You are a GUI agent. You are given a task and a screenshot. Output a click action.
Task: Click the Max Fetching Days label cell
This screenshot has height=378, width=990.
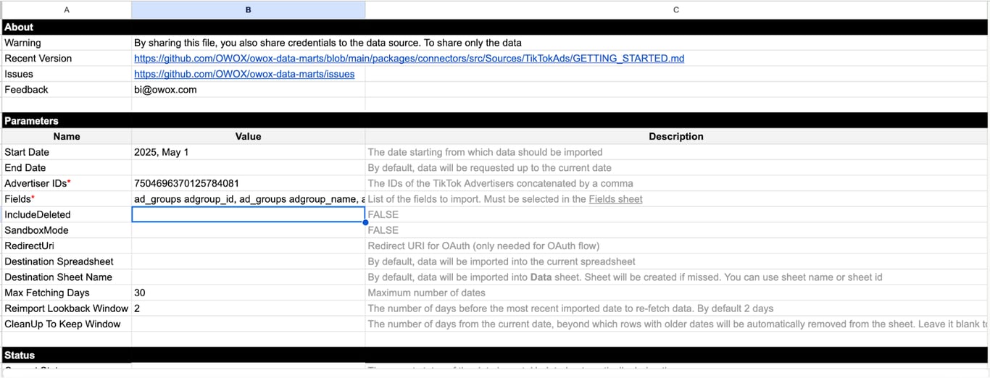[x=67, y=293]
